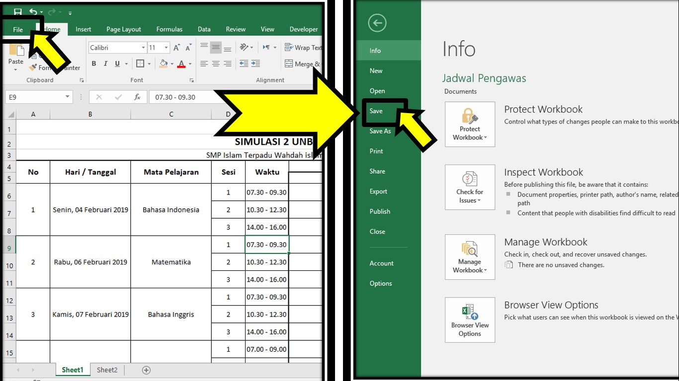Open the font size dropdown

(166, 47)
